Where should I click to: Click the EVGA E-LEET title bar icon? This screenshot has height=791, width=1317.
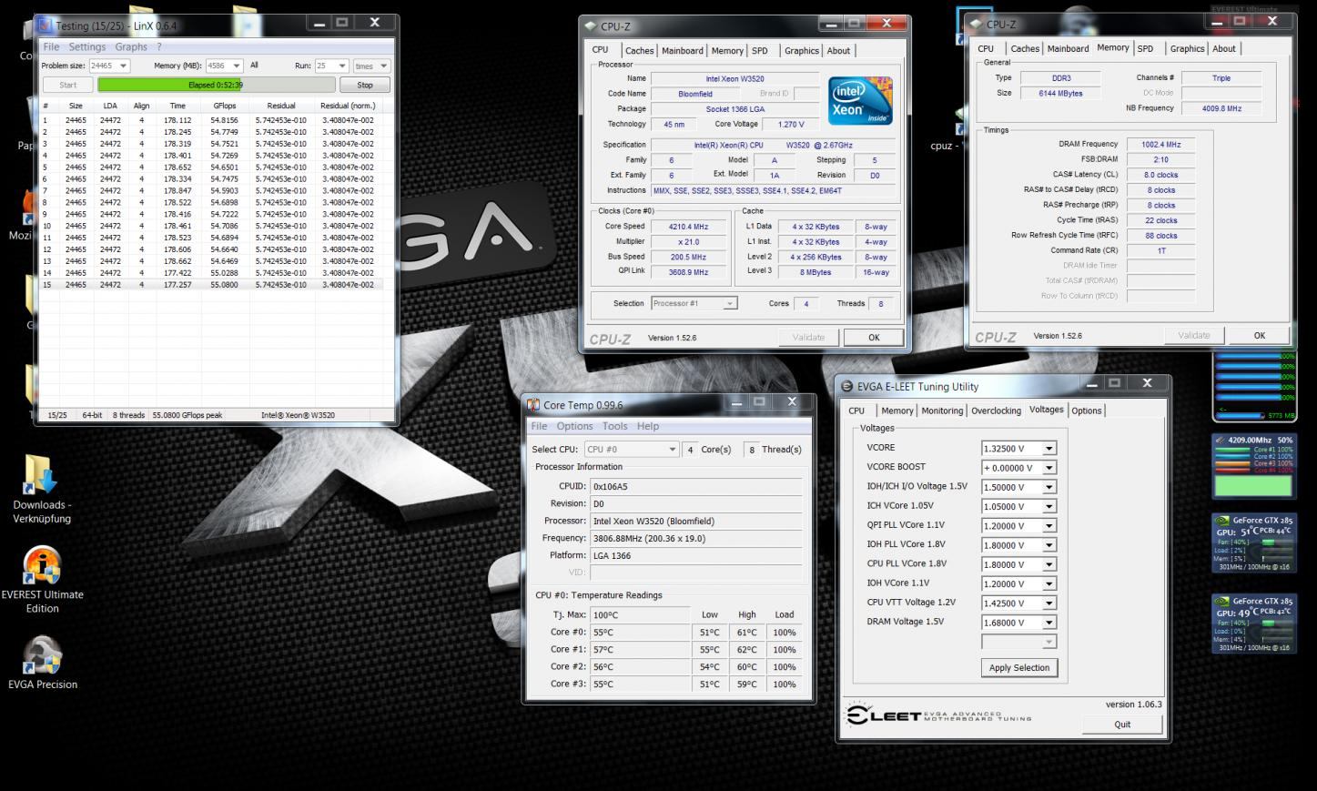point(847,386)
